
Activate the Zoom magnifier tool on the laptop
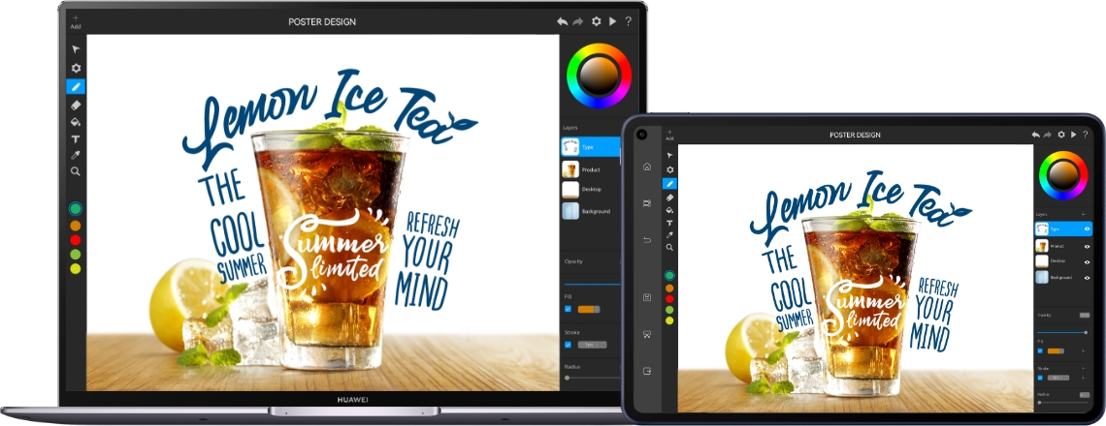[76, 171]
